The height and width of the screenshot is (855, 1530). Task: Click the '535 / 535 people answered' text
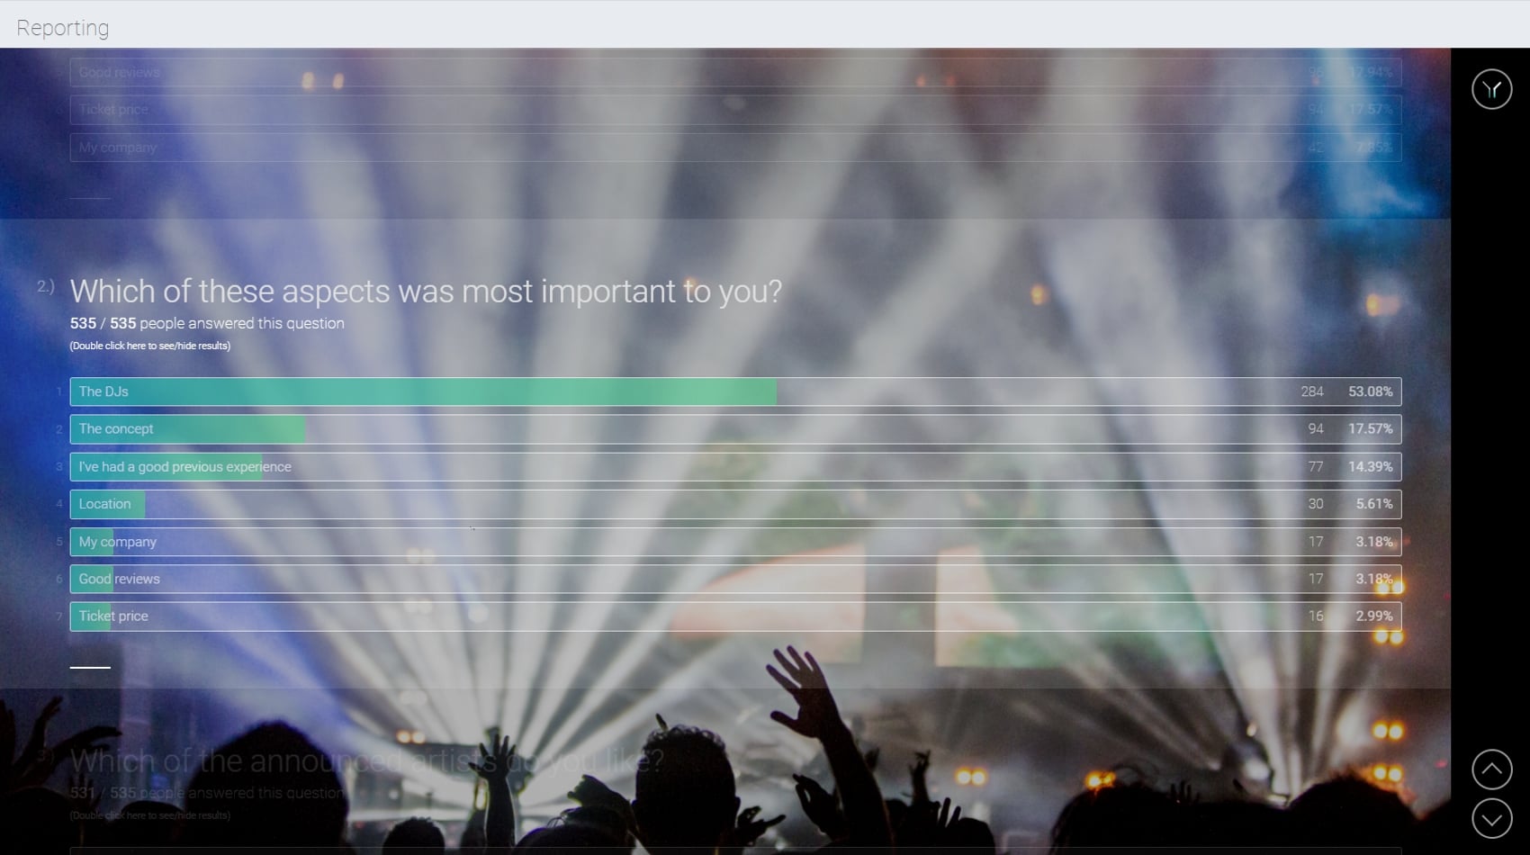click(207, 323)
